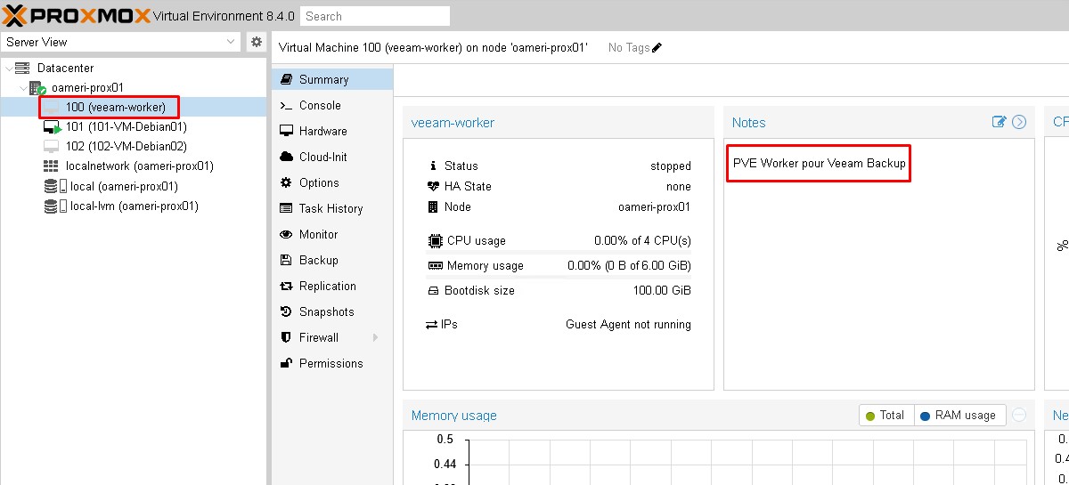
Task: Click the pencil icon to edit tags
Action: (657, 47)
